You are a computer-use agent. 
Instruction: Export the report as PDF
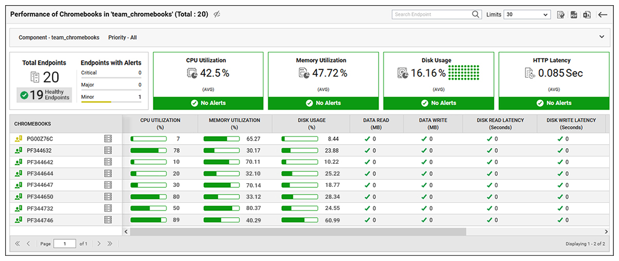[x=574, y=15]
